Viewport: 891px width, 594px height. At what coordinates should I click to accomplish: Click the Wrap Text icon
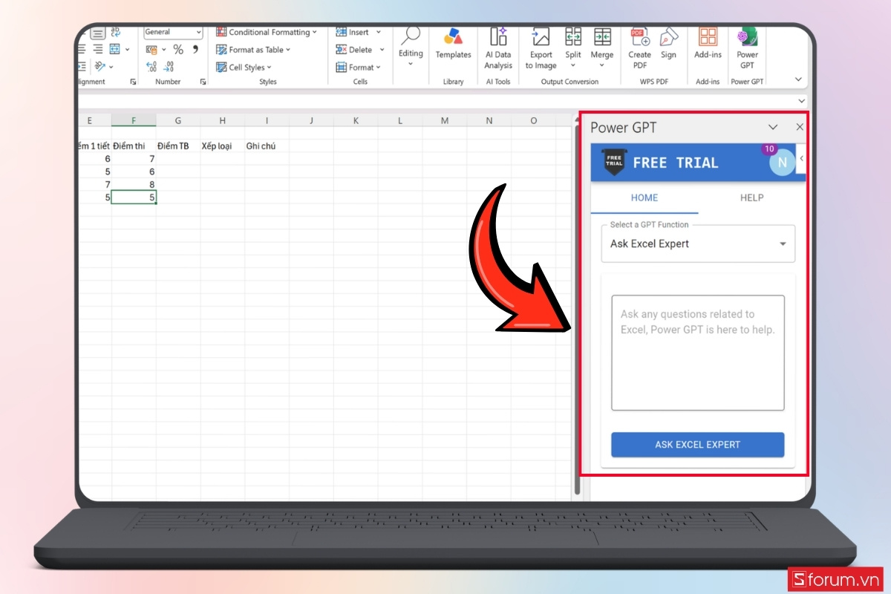[x=115, y=33]
